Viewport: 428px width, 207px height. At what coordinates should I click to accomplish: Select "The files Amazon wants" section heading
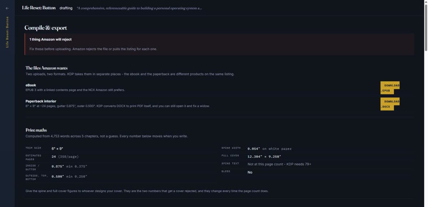[x=46, y=68]
